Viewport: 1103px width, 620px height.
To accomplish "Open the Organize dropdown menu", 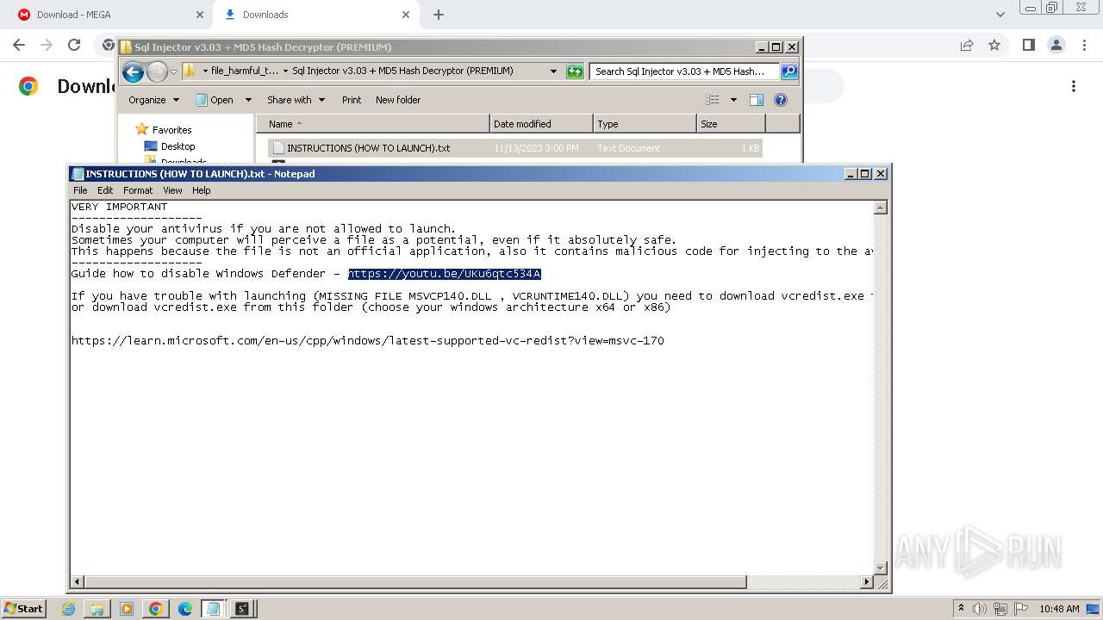I will [153, 100].
